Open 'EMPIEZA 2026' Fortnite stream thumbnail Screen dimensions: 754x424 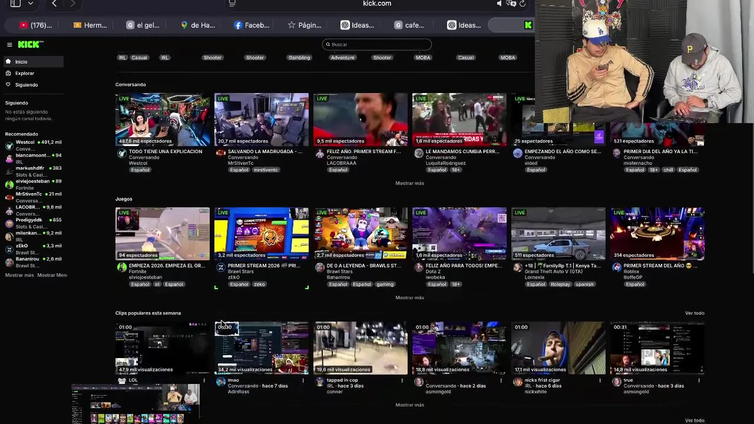click(x=163, y=234)
